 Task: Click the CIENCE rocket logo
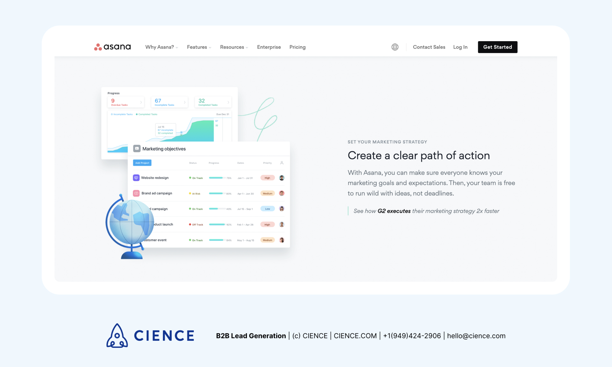pyautogui.click(x=117, y=335)
